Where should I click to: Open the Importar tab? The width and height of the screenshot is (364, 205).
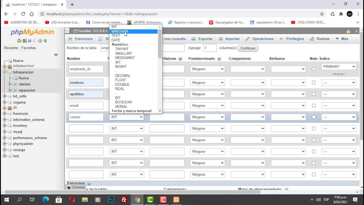click(x=229, y=39)
